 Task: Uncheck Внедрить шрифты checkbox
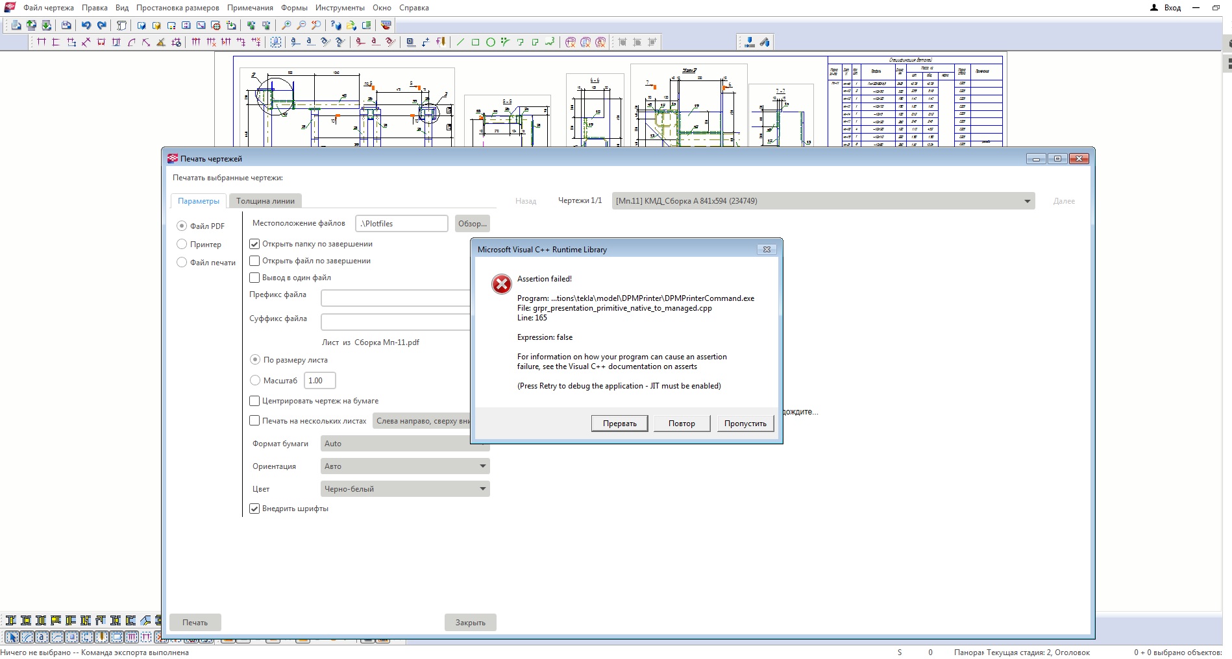click(x=255, y=509)
